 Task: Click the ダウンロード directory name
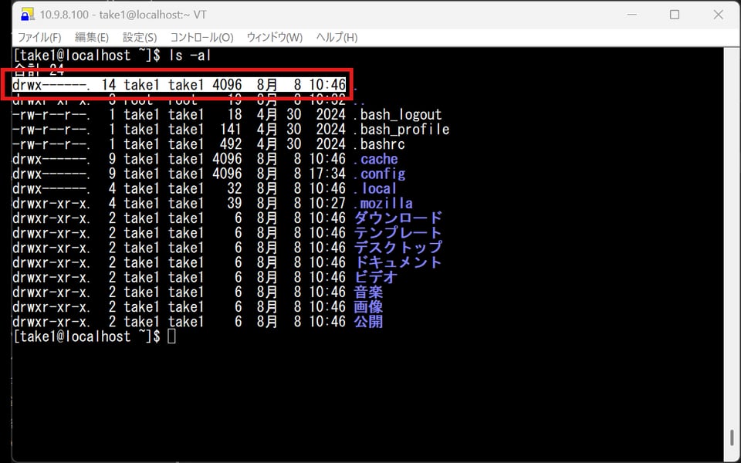398,218
